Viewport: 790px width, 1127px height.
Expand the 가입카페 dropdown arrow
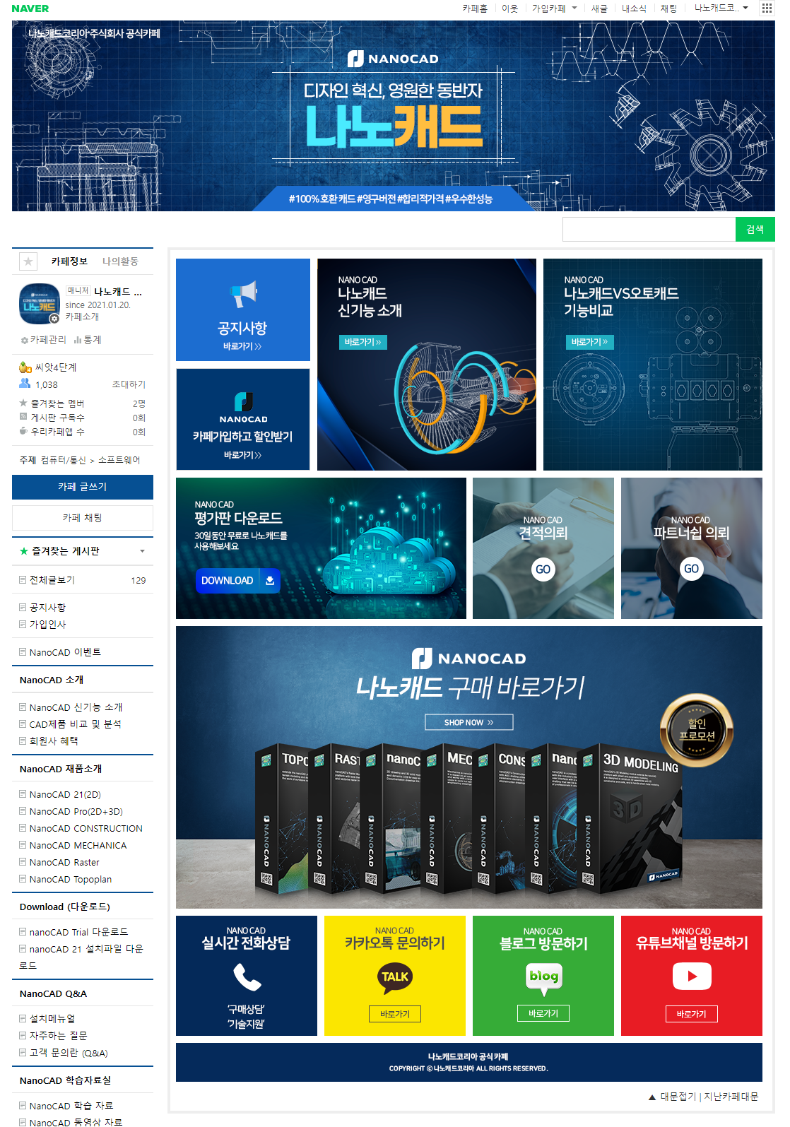click(x=574, y=8)
